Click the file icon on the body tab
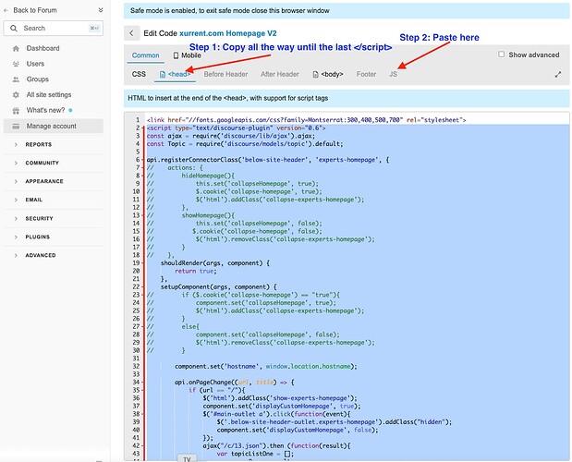The image size is (572, 462). pos(315,75)
